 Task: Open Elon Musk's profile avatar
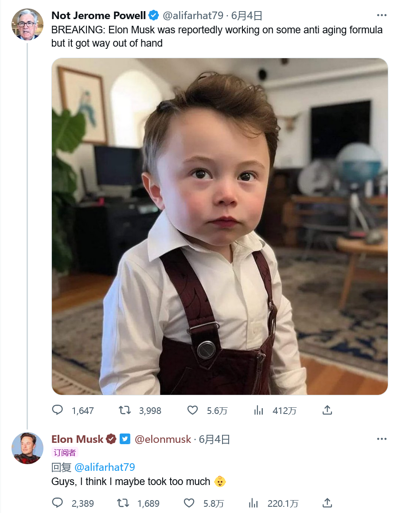pos(27,448)
